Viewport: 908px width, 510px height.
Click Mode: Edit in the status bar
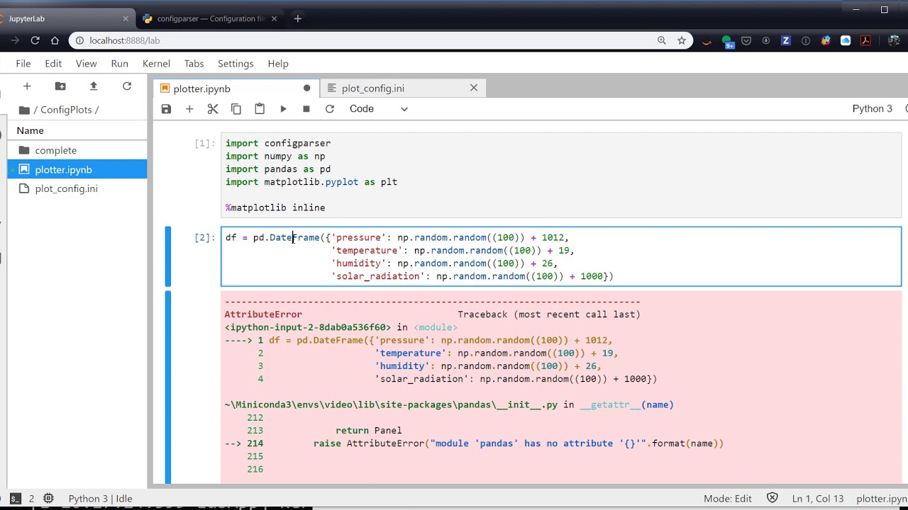(x=727, y=499)
